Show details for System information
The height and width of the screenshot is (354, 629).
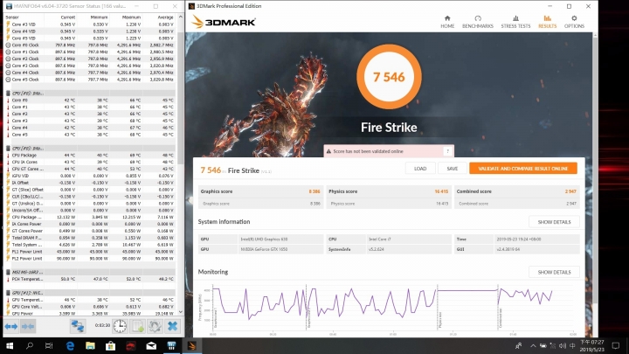click(x=554, y=222)
